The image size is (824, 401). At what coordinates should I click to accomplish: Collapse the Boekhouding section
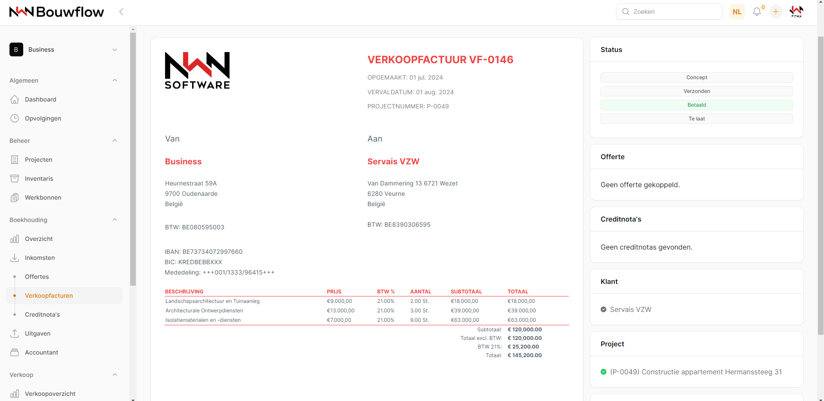click(115, 220)
